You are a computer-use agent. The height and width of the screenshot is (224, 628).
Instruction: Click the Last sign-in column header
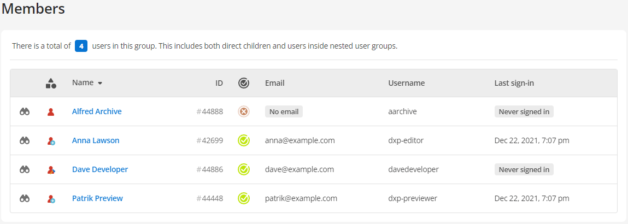514,83
